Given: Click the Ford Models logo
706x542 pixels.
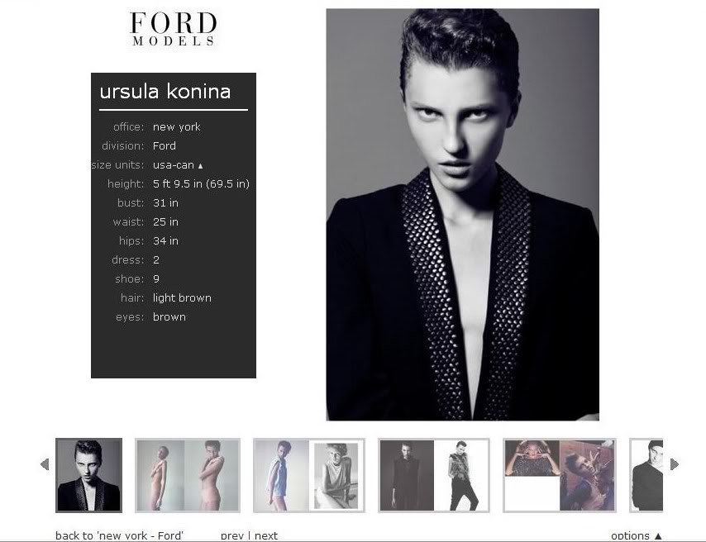Looking at the screenshot, I should point(174,29).
